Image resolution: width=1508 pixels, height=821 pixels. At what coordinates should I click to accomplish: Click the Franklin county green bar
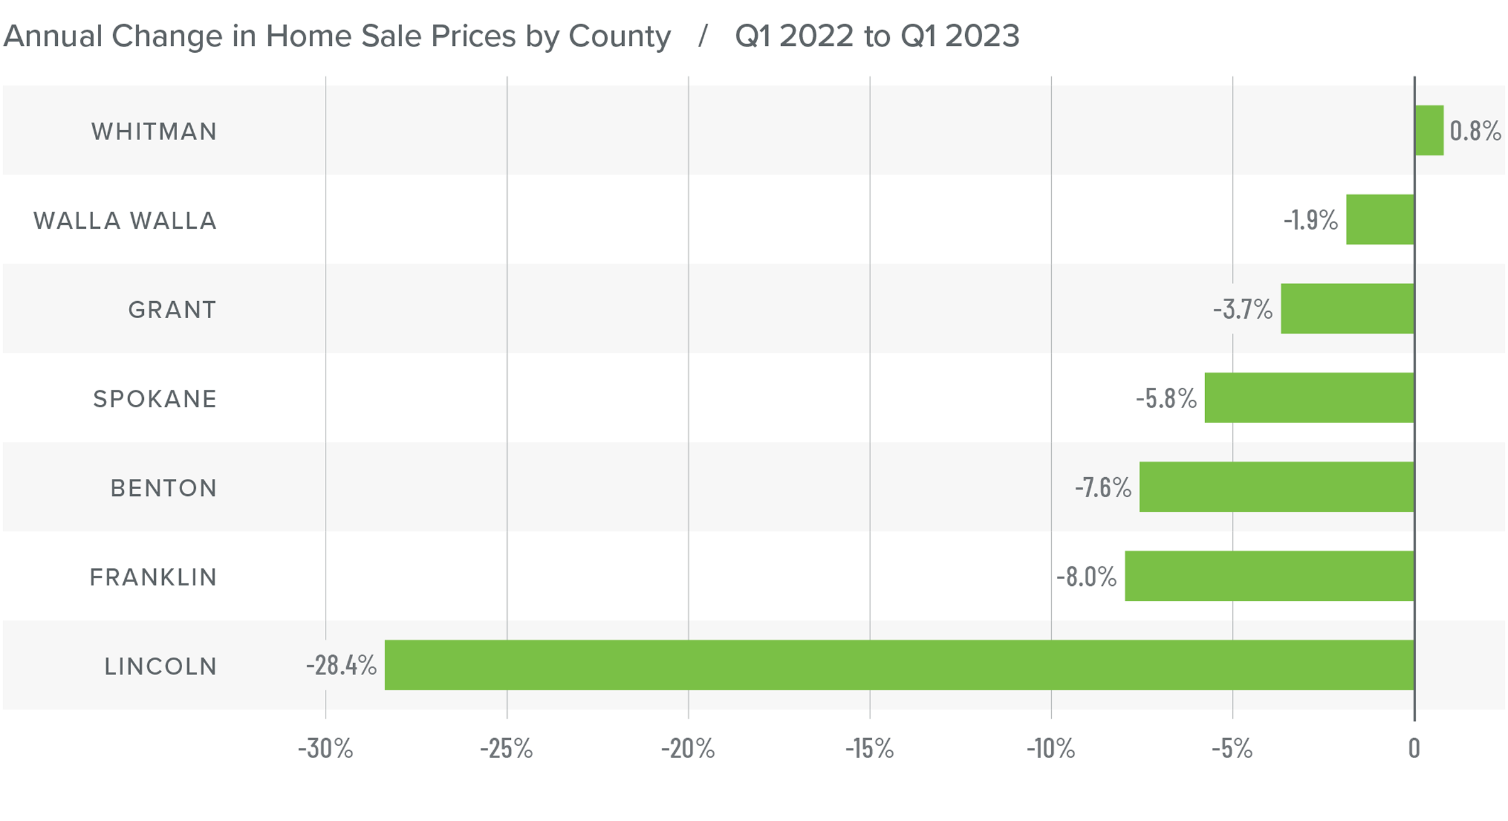(1269, 576)
